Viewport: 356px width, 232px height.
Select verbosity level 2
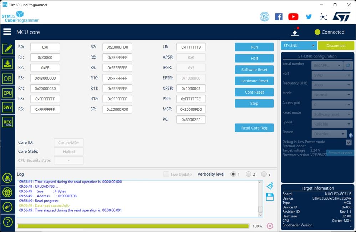coord(249,174)
